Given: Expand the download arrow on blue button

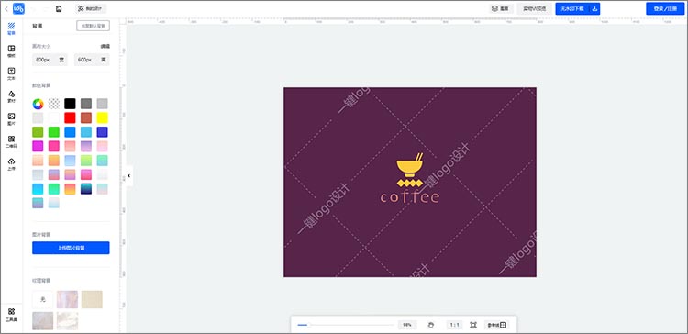Looking at the screenshot, I should [594, 9].
